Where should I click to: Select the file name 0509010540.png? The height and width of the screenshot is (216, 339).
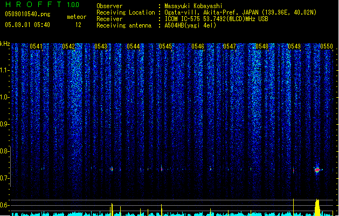[x=27, y=14]
